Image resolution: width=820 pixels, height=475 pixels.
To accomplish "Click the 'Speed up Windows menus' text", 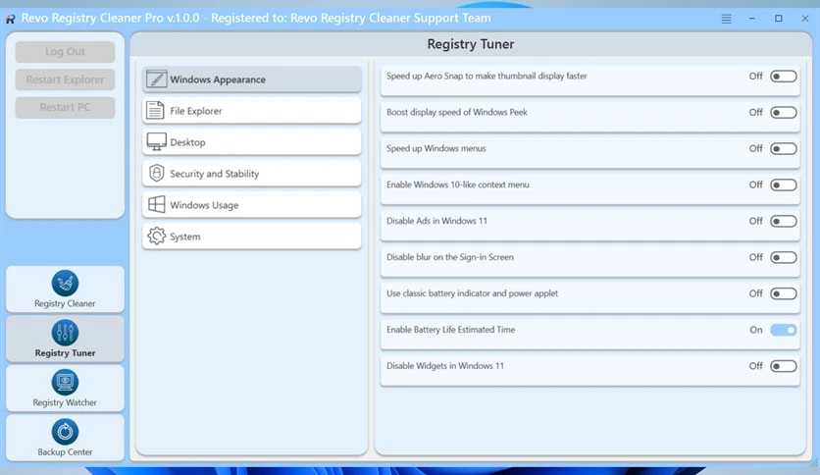I will [x=436, y=148].
